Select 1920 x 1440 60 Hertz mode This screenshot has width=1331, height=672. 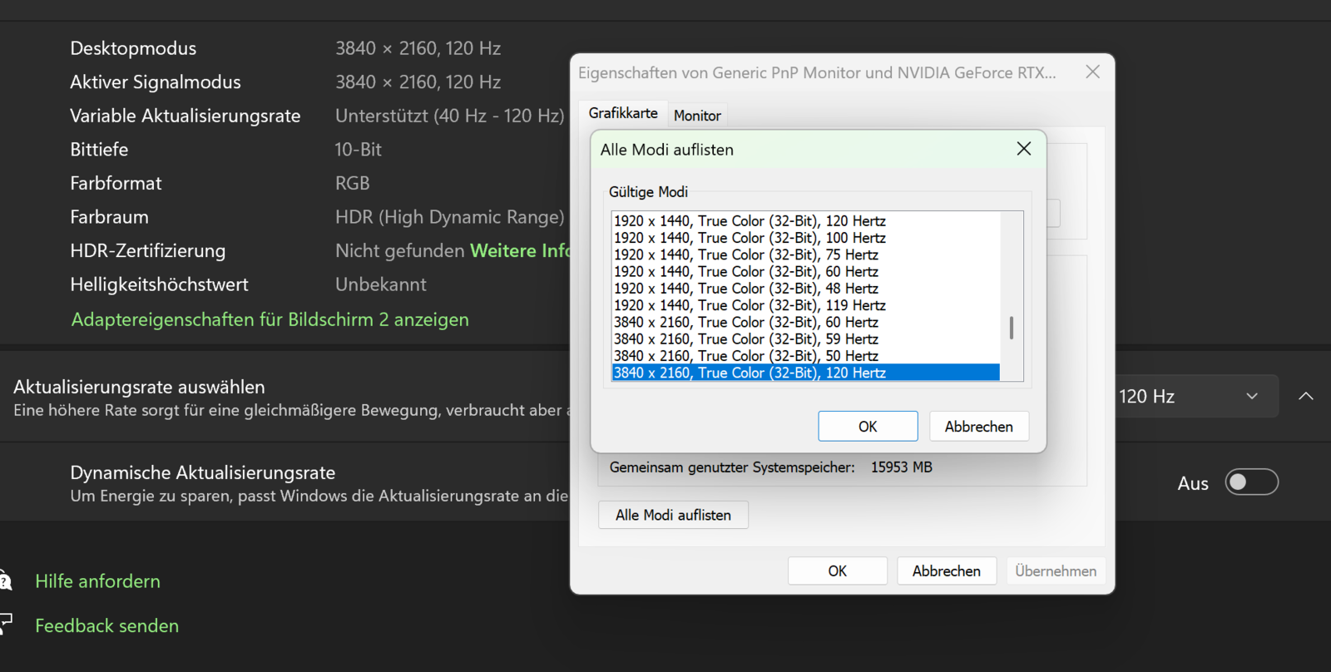[x=805, y=271]
